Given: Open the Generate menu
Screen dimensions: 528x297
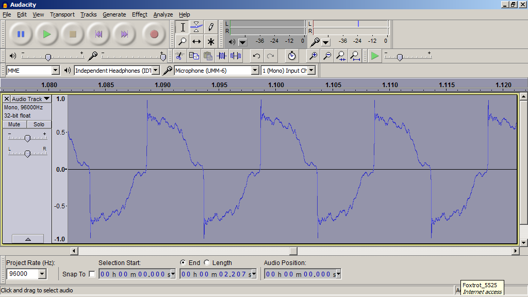Looking at the screenshot, I should click(x=114, y=14).
